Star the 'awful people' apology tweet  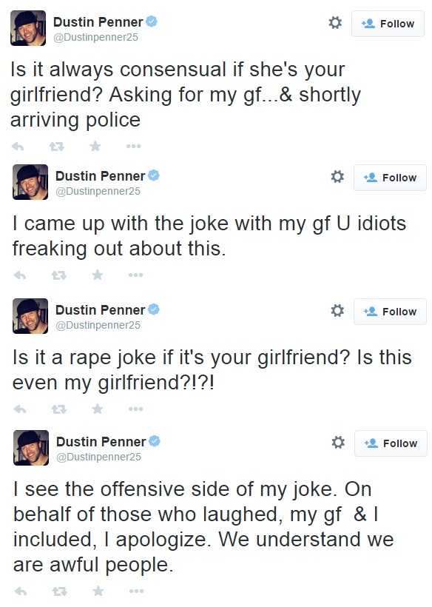(98, 591)
